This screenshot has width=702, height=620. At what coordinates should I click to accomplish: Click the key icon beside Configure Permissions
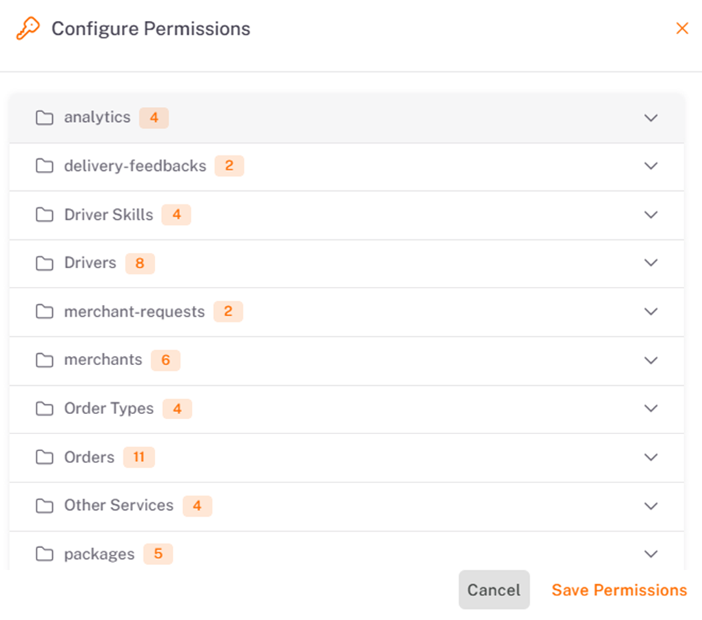tap(27, 28)
